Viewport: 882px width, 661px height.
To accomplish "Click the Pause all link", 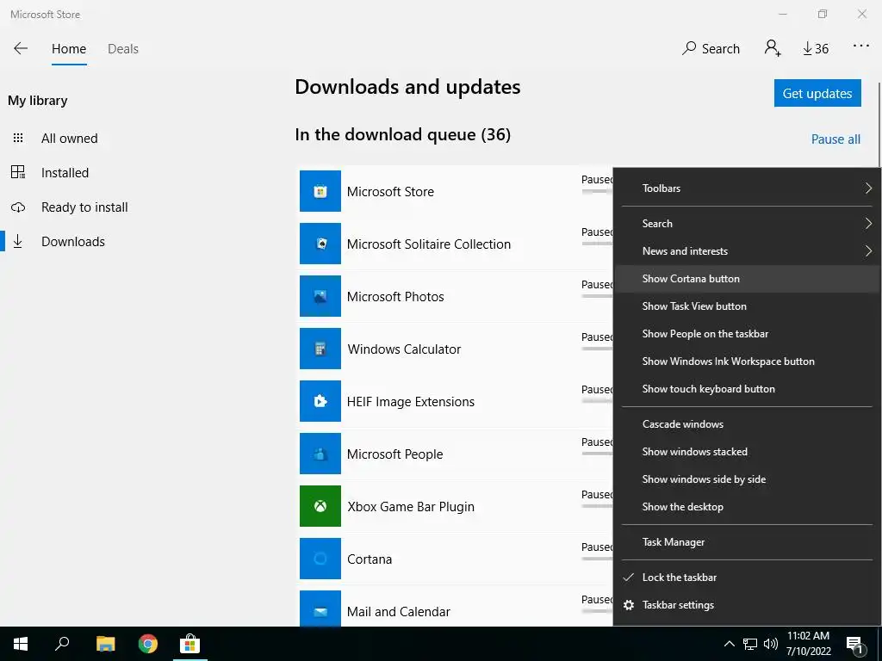I will click(835, 139).
